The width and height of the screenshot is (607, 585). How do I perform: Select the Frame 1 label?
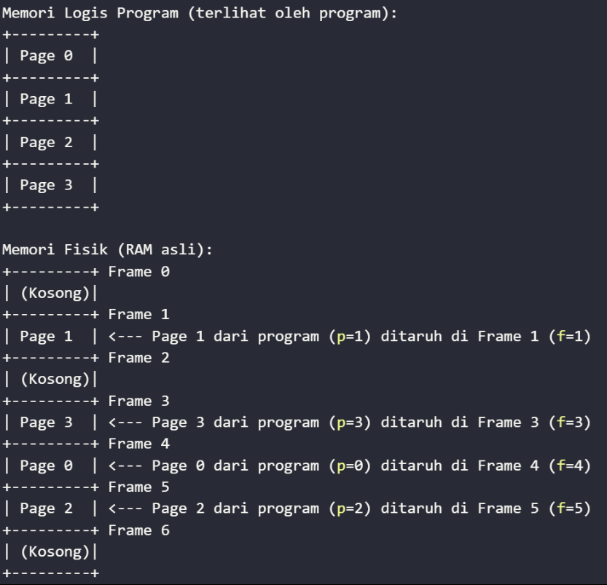tap(138, 315)
